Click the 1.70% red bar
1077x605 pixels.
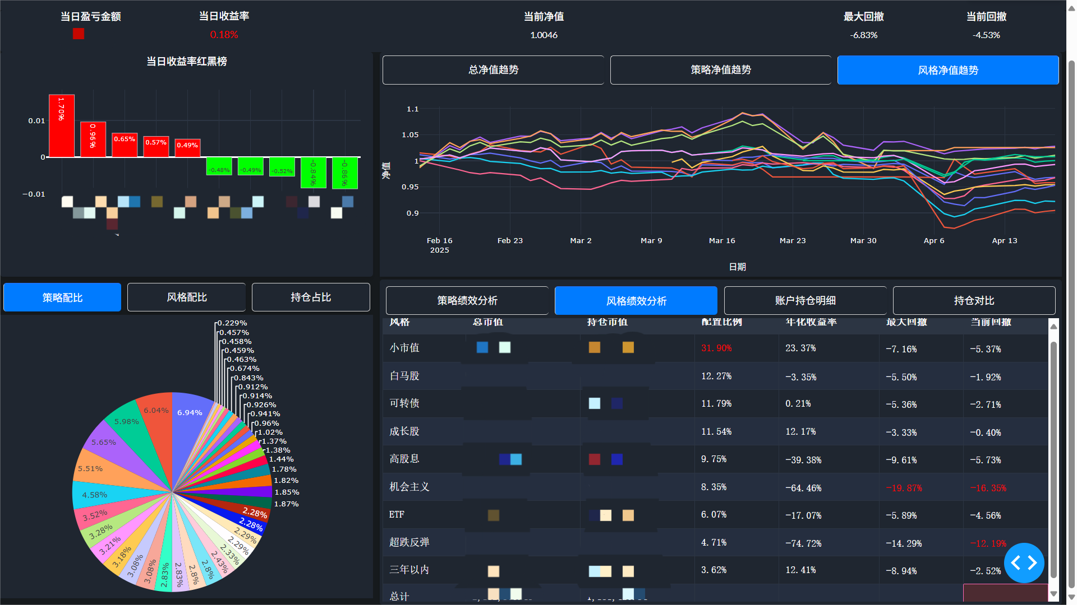point(61,126)
